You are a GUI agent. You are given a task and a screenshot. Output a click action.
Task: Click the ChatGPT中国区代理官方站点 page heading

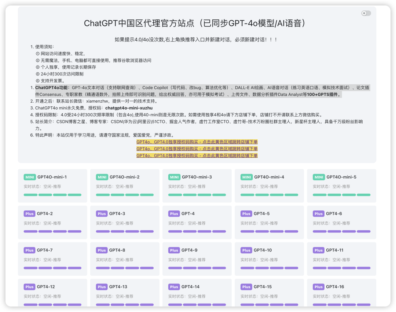tap(194, 23)
